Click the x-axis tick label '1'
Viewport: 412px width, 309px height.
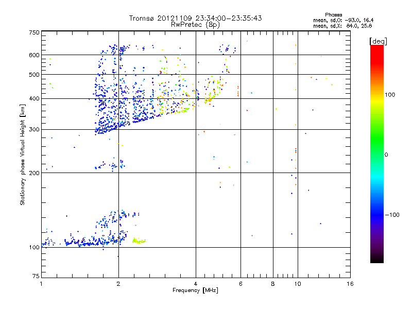pos(41,284)
